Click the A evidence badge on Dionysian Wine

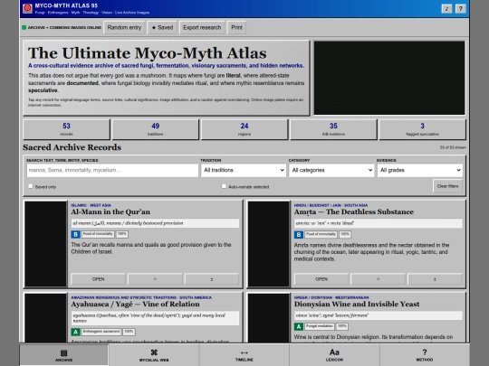[299, 326]
